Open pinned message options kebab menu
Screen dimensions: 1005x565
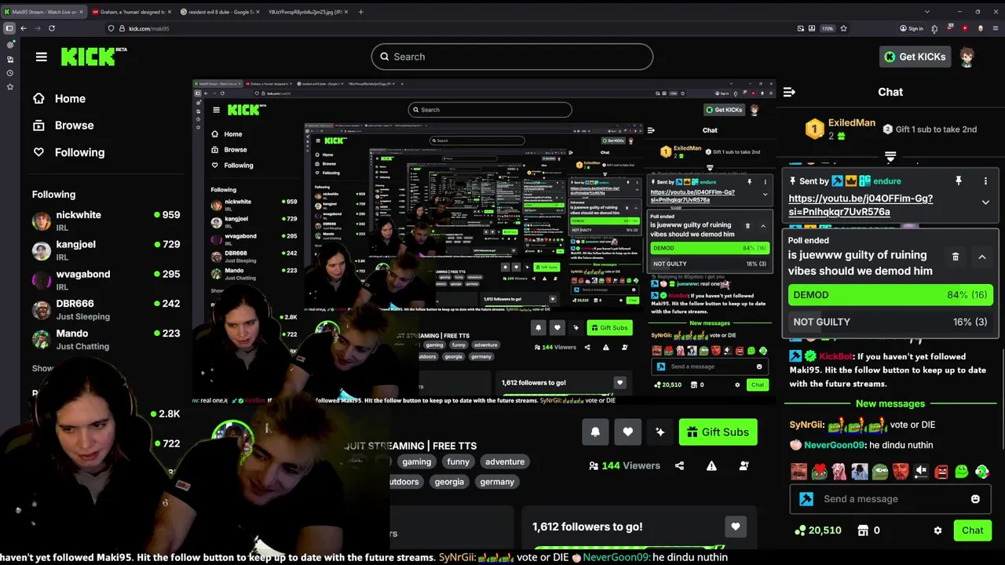985,181
